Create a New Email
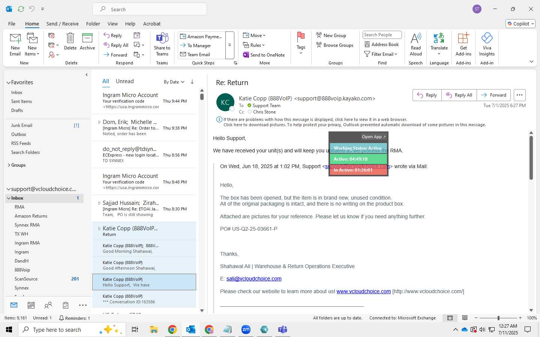The width and height of the screenshot is (540, 337). 15,45
